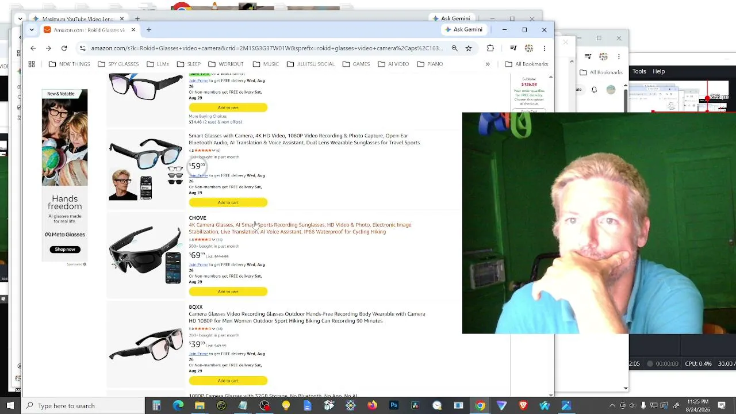Open All Bookmarks in the front Chrome window
This screenshot has width=736, height=414.
pyautogui.click(x=526, y=64)
